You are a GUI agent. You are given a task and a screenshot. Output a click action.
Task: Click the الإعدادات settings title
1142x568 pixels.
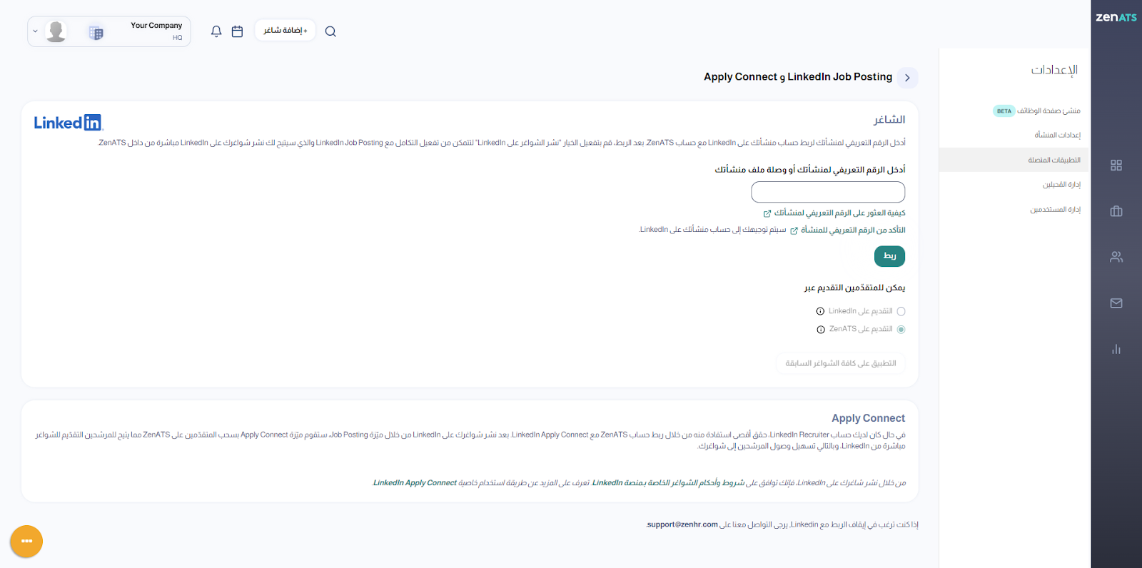[x=1054, y=70]
